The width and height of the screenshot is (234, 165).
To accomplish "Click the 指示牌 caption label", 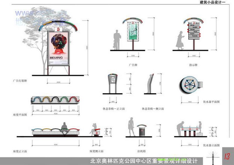I will 193,65.
